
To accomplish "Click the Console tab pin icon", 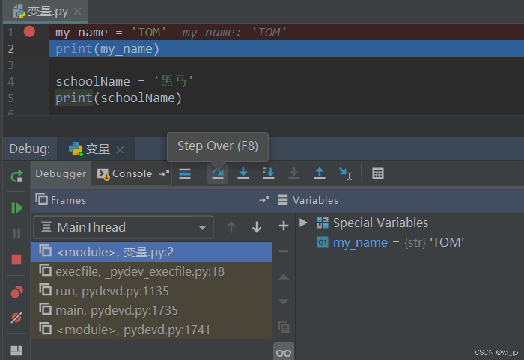I will point(164,173).
